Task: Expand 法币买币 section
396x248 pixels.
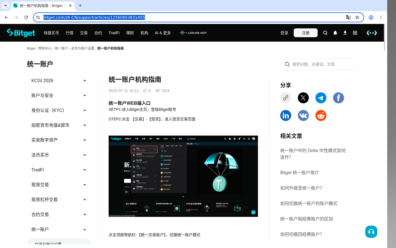Action: point(59,155)
